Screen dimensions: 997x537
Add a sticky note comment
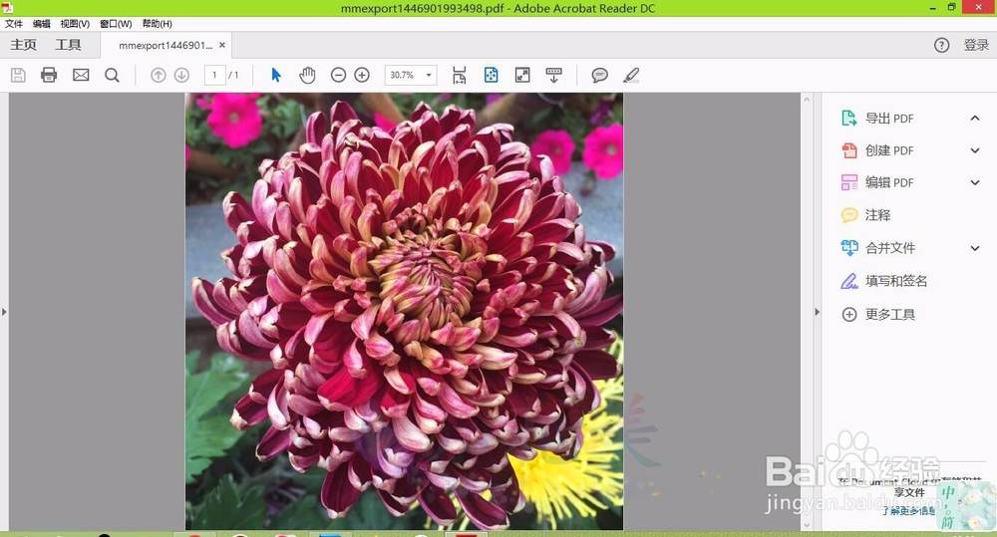pos(599,75)
